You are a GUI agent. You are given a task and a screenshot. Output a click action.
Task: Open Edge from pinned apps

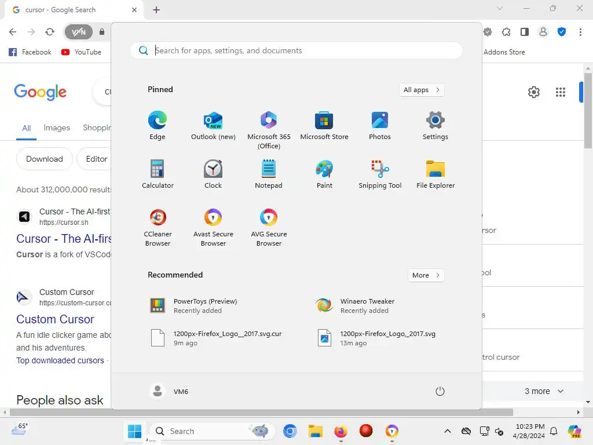[158, 126]
